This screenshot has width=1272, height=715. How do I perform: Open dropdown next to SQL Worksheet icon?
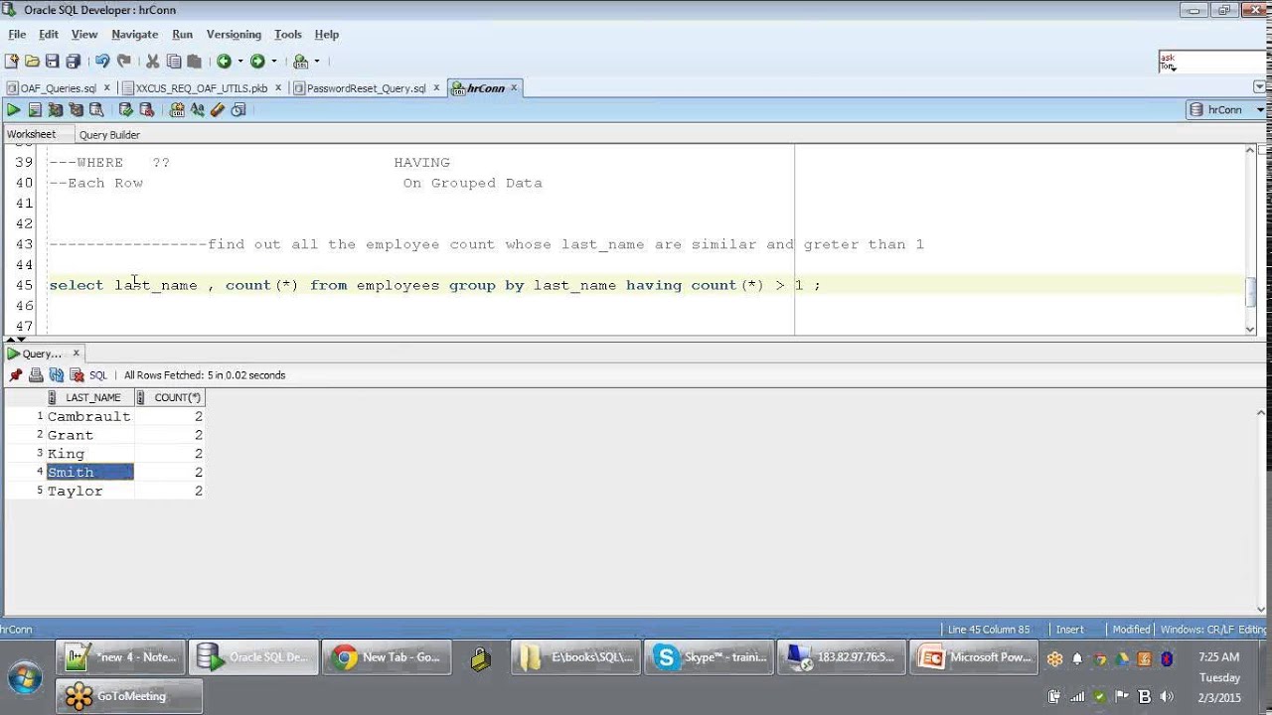click(317, 62)
